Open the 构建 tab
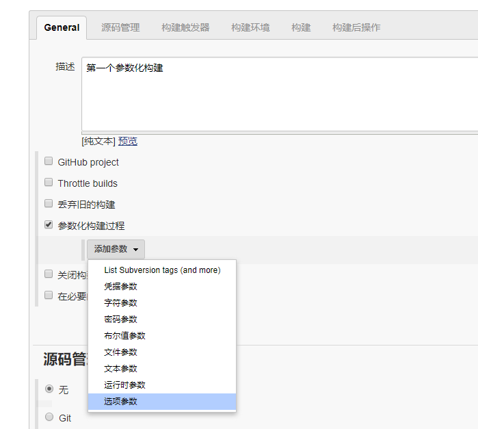Image resolution: width=478 pixels, height=429 pixels. 301,28
